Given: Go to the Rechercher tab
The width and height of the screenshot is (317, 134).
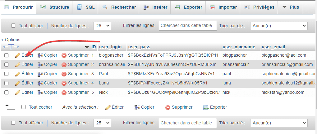Looking at the screenshot, I should point(119,7).
